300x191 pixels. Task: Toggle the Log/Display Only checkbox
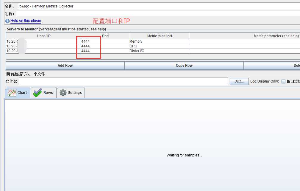click(x=283, y=81)
